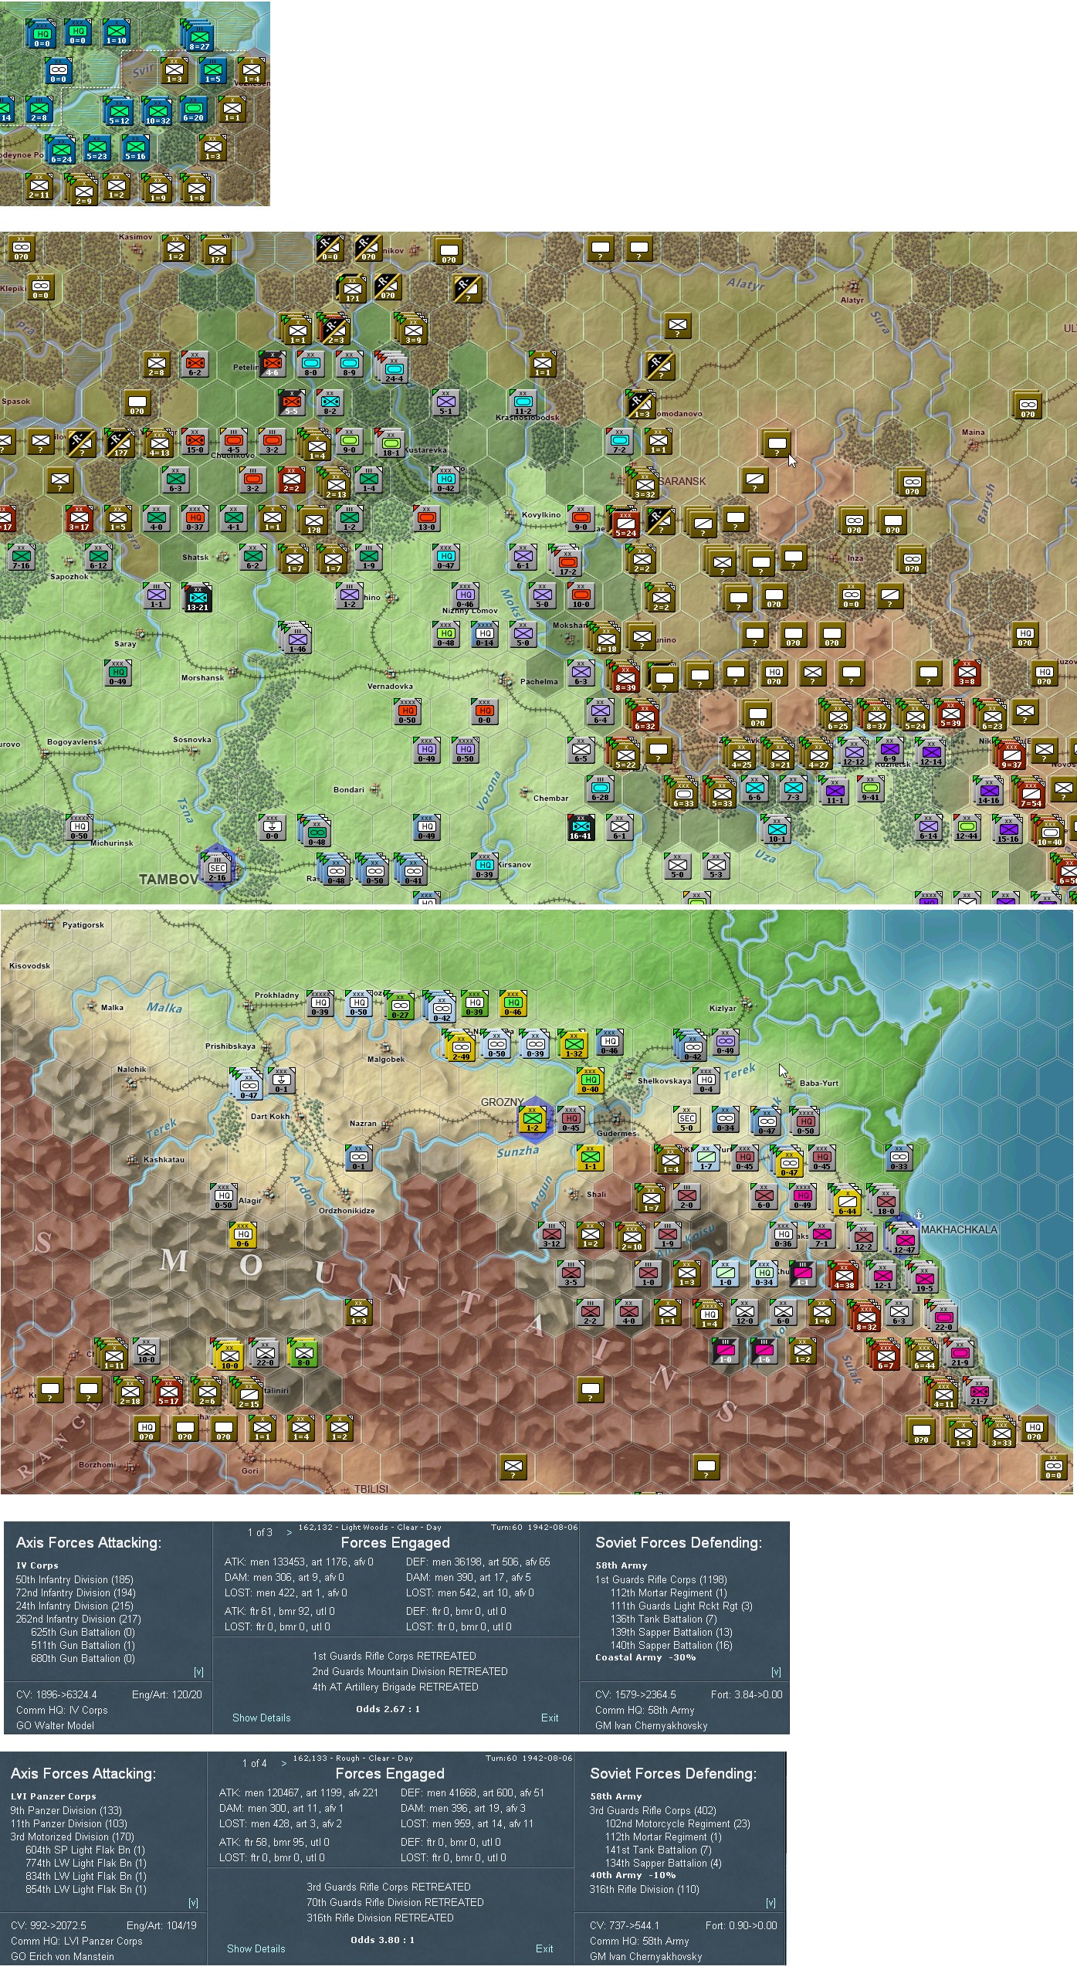
Task: Select the red Soviet 8=32 stack
Action: [x=866, y=1318]
